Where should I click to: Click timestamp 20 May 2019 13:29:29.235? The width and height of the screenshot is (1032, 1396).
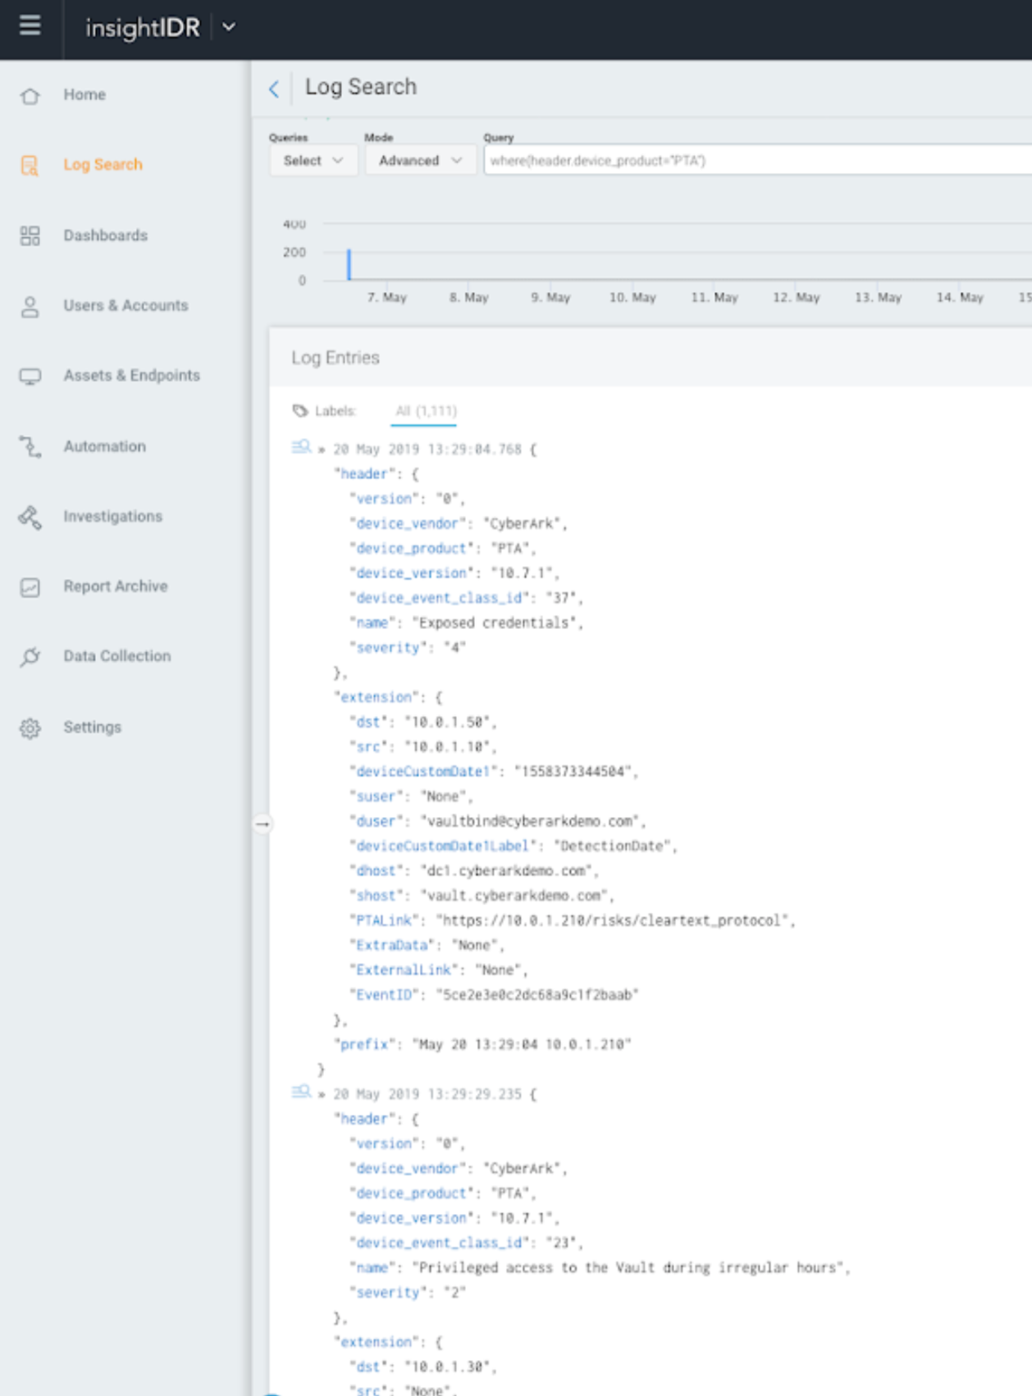(427, 1094)
